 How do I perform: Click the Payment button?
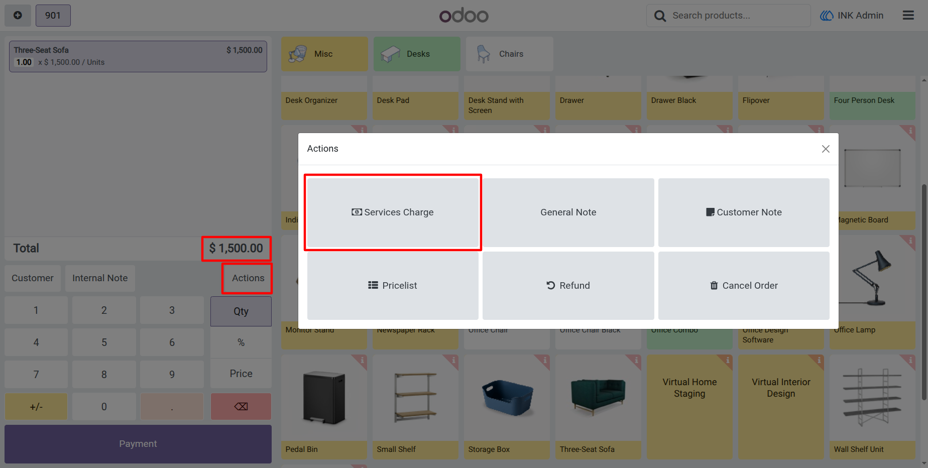[x=138, y=444]
